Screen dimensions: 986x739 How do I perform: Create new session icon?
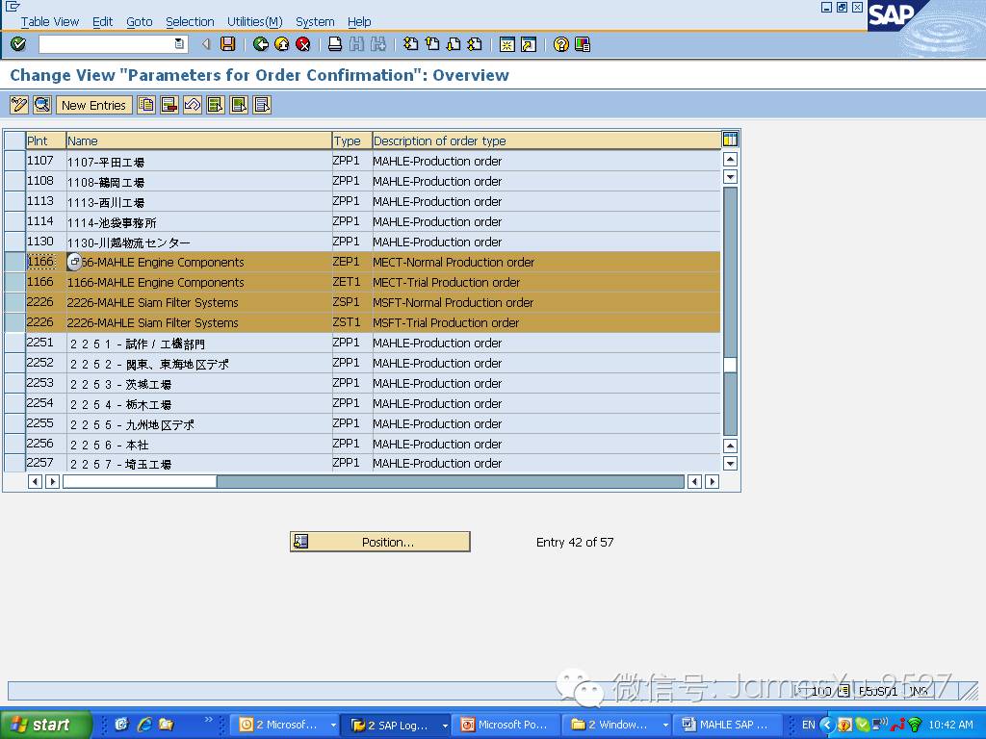[x=506, y=44]
